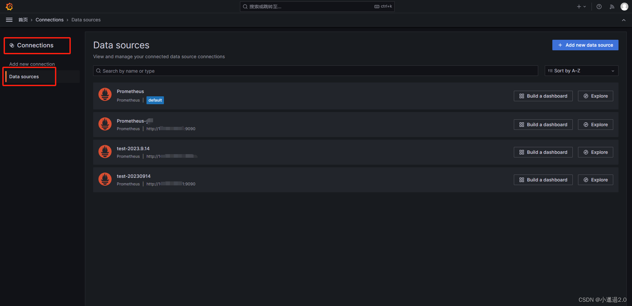
Task: Explore the test-20230914 data source
Action: coord(595,180)
